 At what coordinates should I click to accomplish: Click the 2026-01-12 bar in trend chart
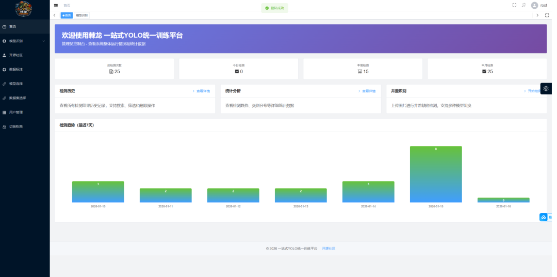click(233, 195)
